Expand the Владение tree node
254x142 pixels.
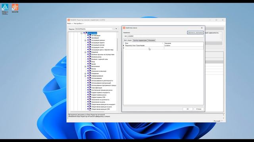pyautogui.click(x=85, y=52)
